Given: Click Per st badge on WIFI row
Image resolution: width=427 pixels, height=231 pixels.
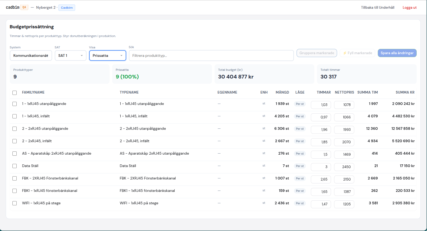Looking at the screenshot, I should 300,203.
